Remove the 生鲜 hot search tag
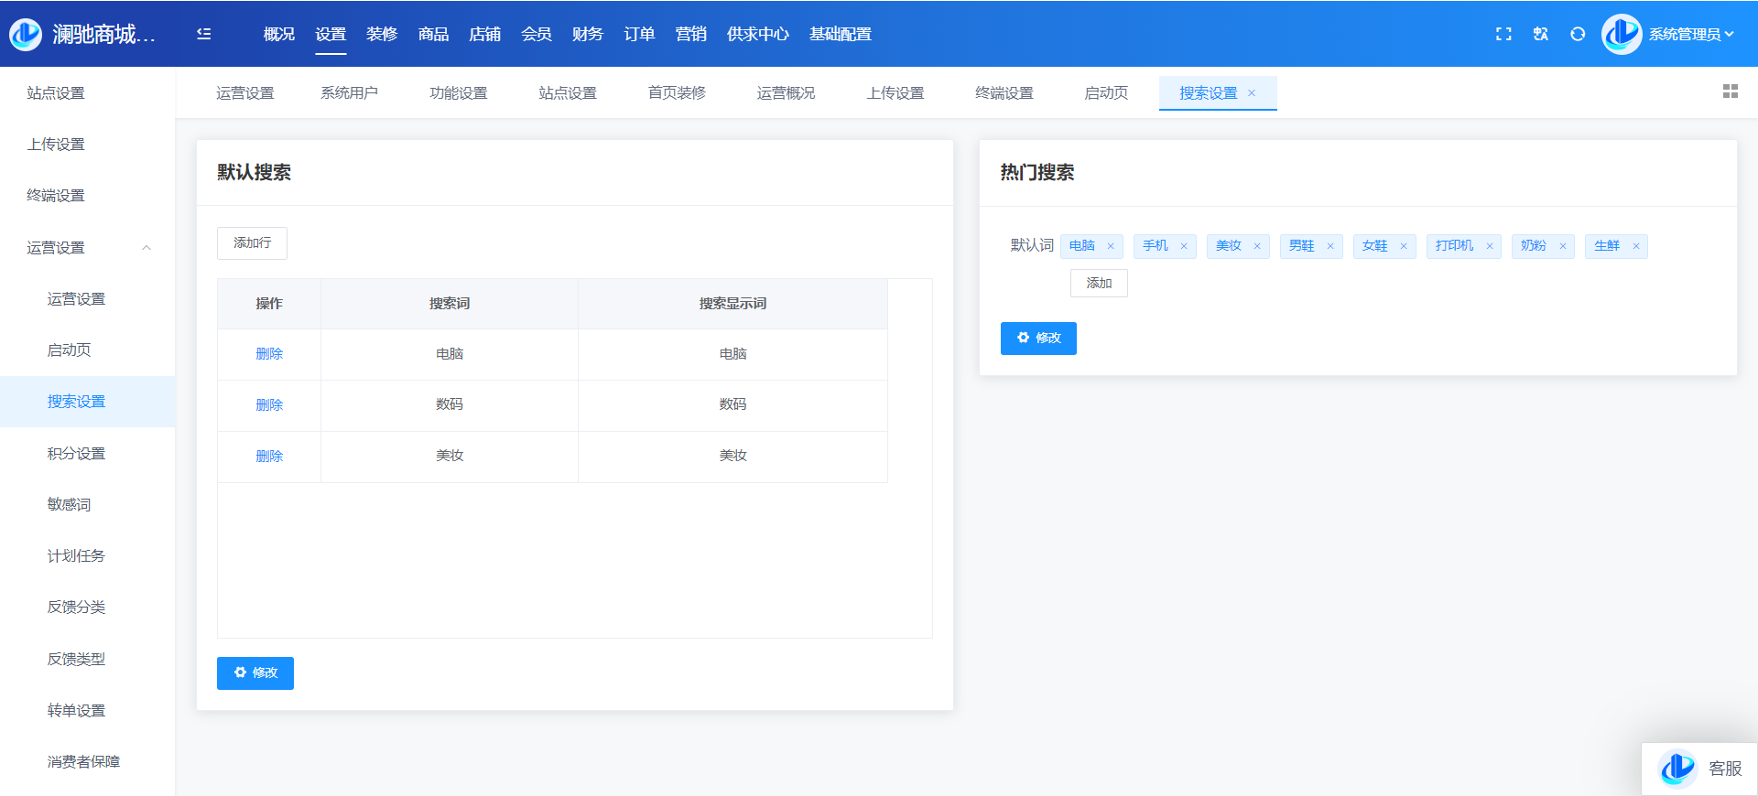Viewport: 1758px width, 796px height. [x=1636, y=246]
